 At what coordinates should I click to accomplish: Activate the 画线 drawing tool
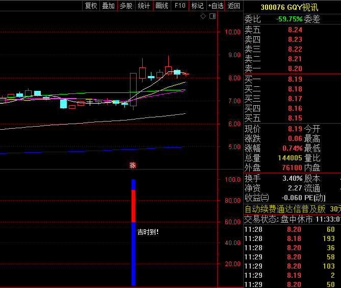tap(162, 6)
